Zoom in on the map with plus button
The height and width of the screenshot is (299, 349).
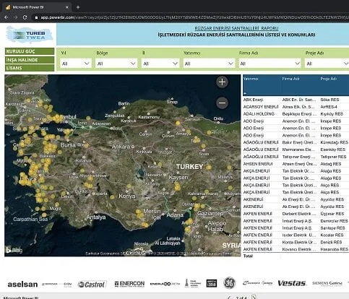(222, 82)
